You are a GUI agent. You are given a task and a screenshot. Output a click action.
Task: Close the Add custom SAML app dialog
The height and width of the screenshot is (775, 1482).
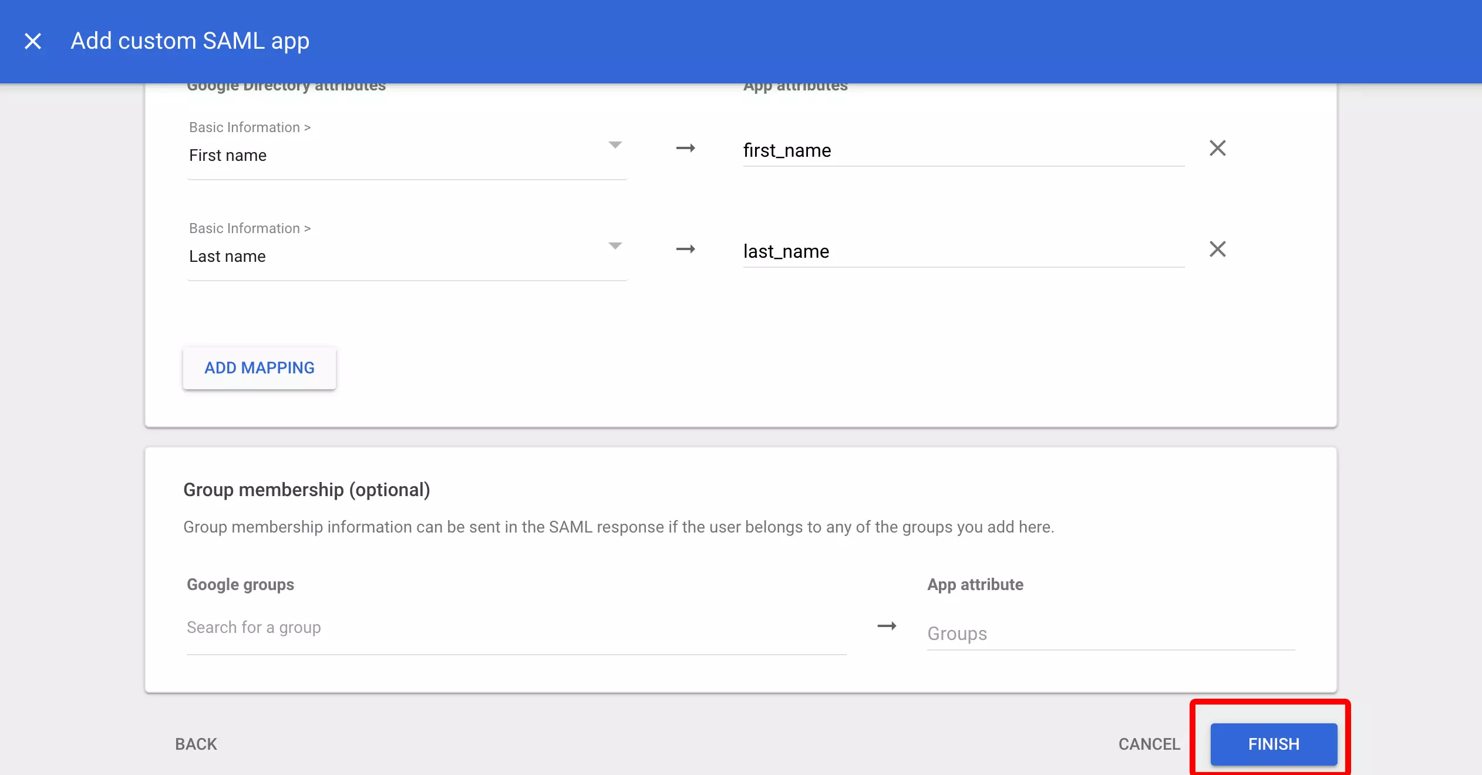click(x=33, y=41)
